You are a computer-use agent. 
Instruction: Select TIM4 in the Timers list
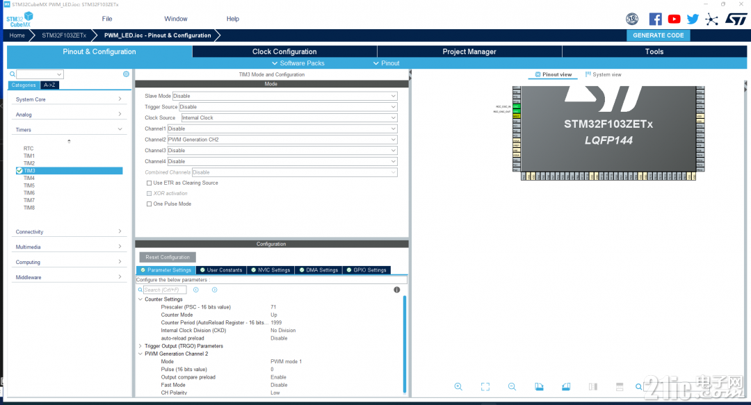[x=29, y=178]
